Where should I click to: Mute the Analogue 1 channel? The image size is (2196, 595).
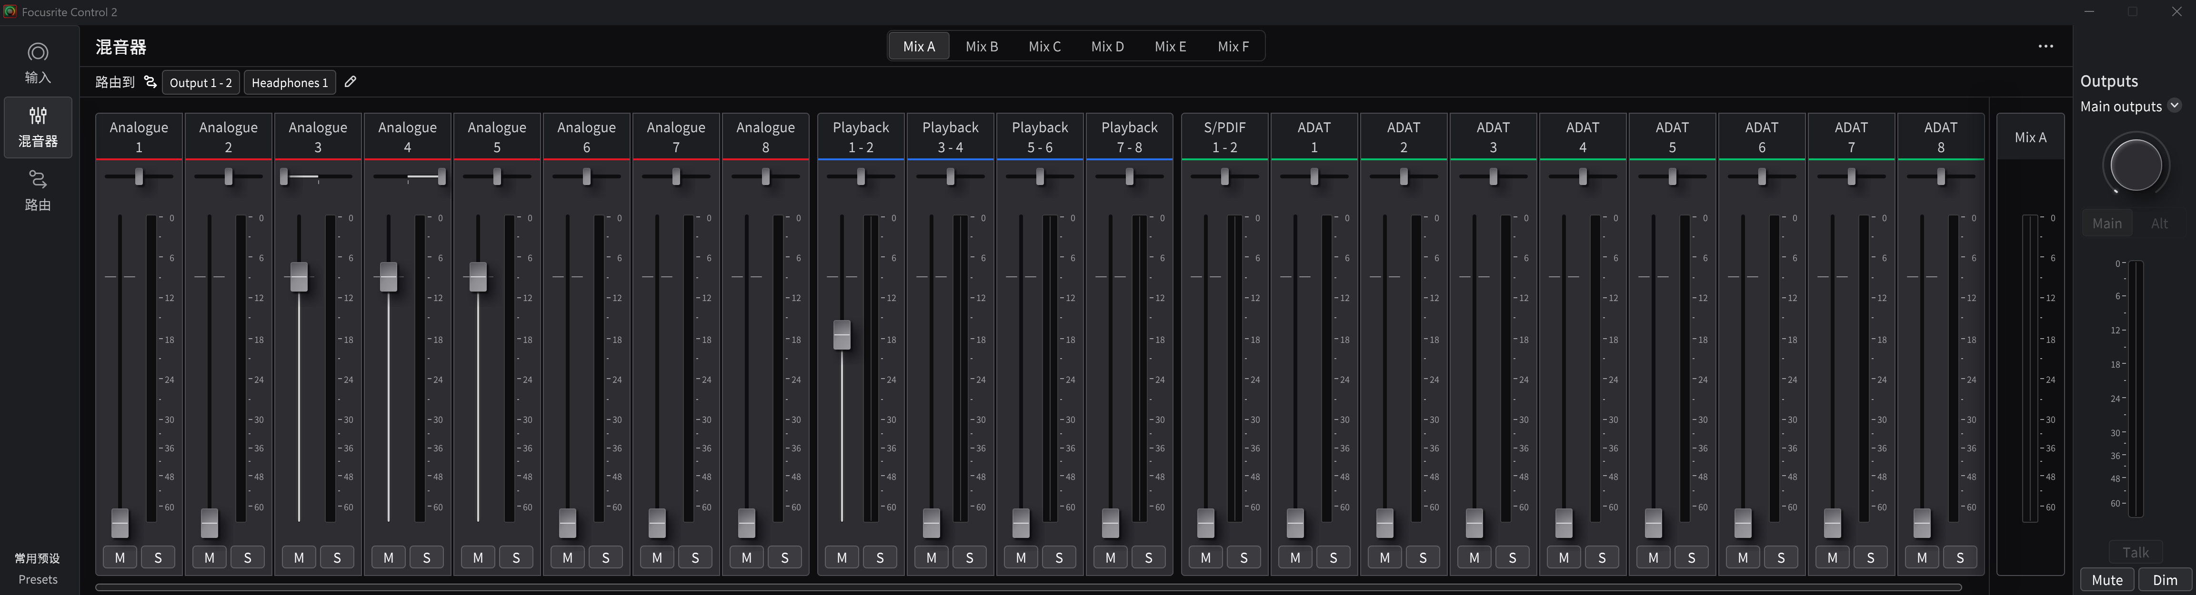(120, 557)
